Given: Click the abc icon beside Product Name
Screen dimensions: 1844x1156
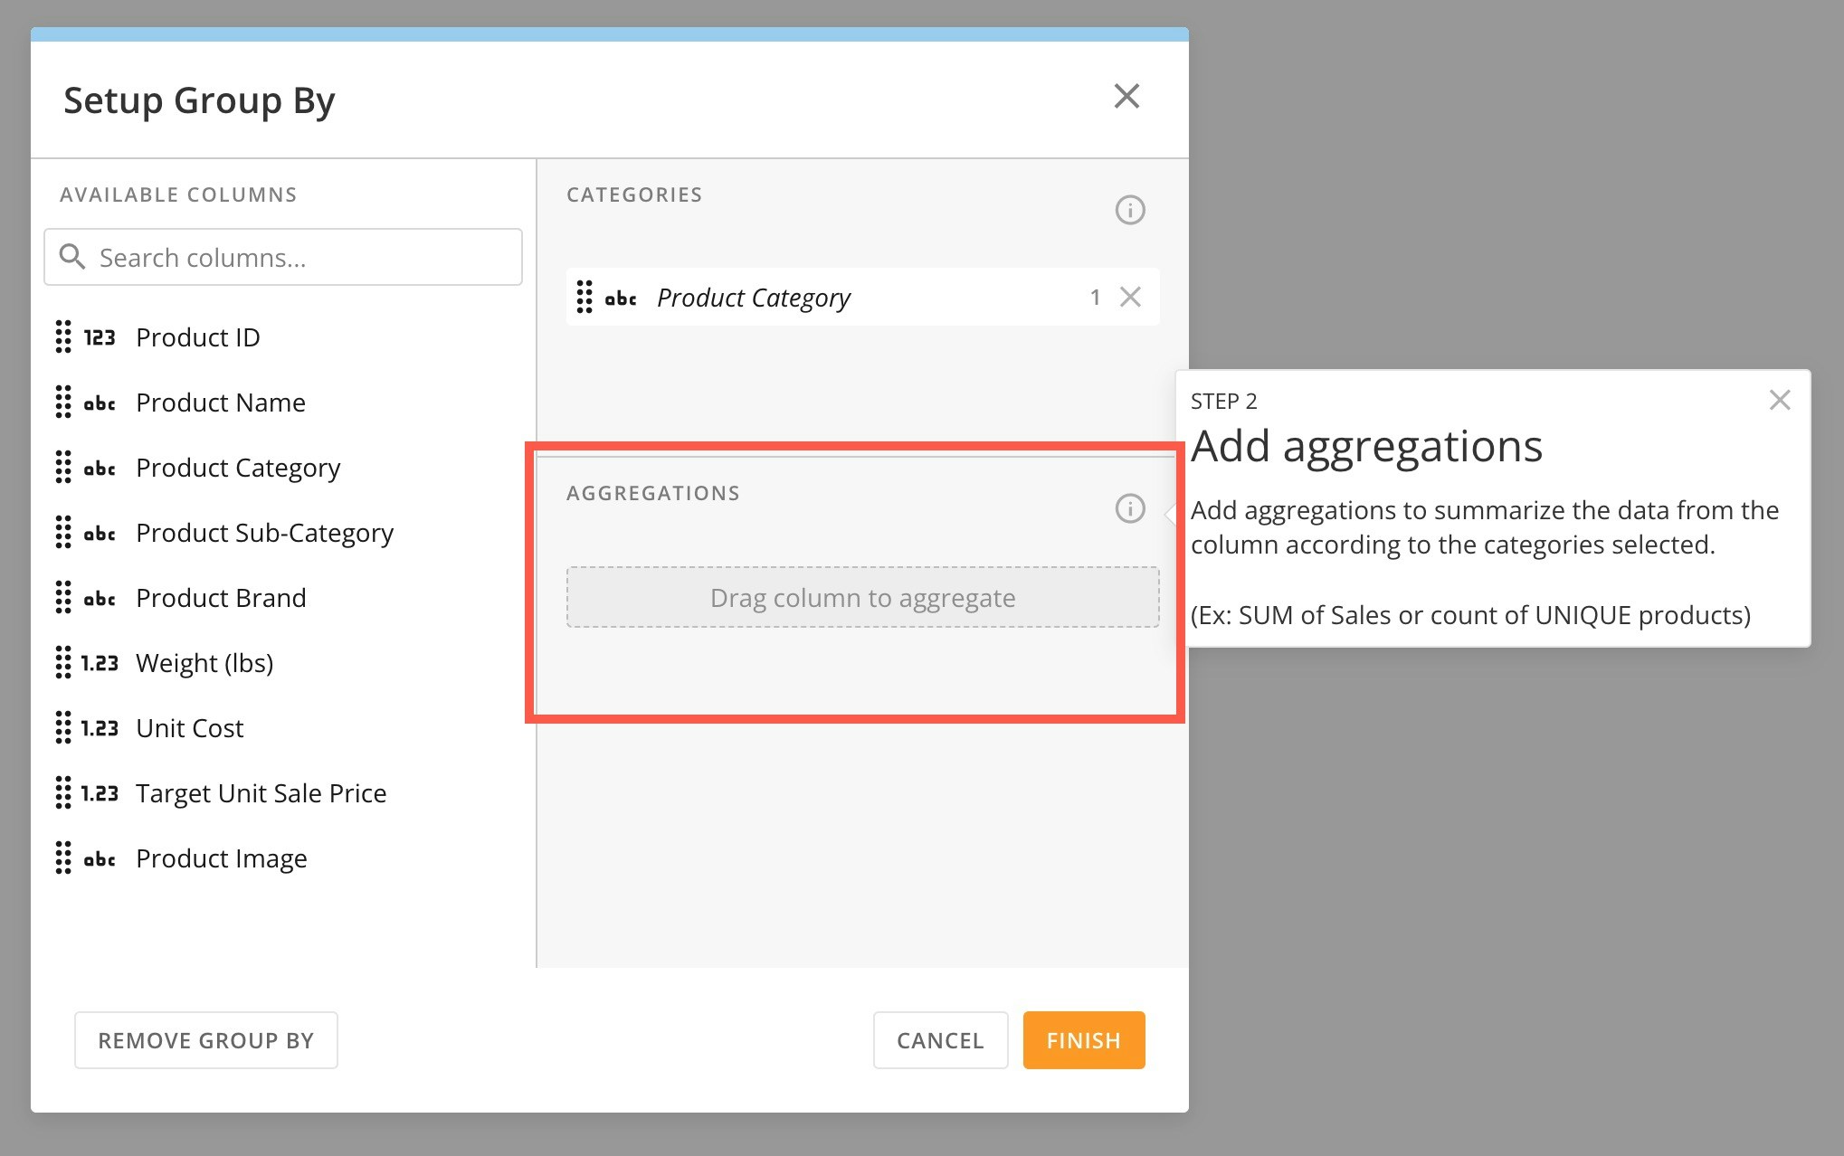Looking at the screenshot, I should pos(100,403).
